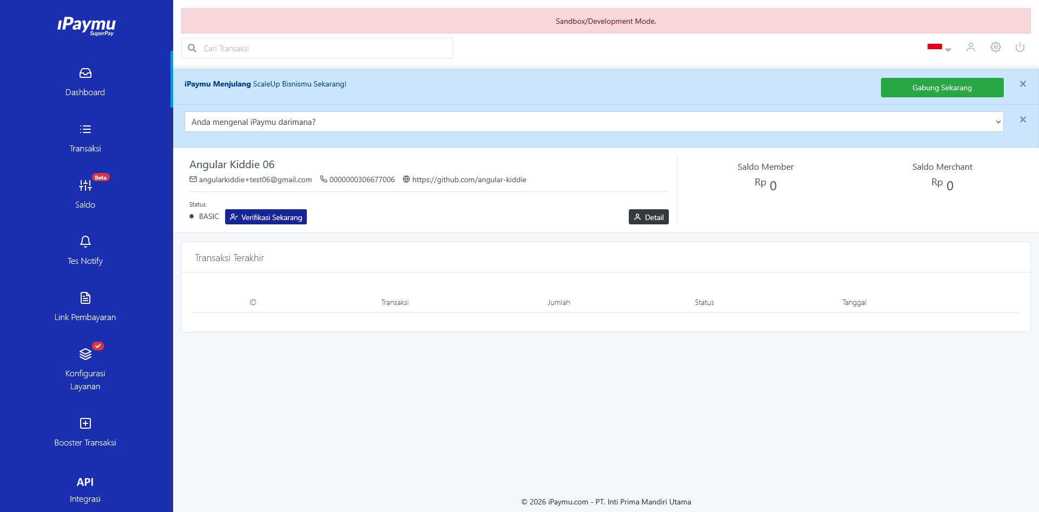Click the Transaksi Terakhir heading

(229, 258)
